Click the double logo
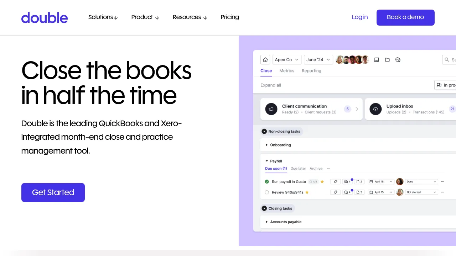This screenshot has width=456, height=256. click(45, 17)
